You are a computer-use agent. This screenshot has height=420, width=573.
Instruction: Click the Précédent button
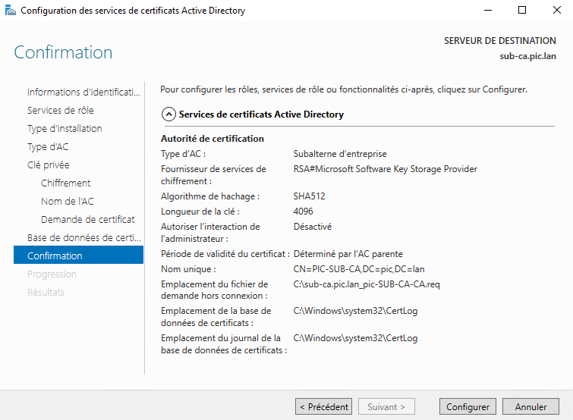pos(324,406)
